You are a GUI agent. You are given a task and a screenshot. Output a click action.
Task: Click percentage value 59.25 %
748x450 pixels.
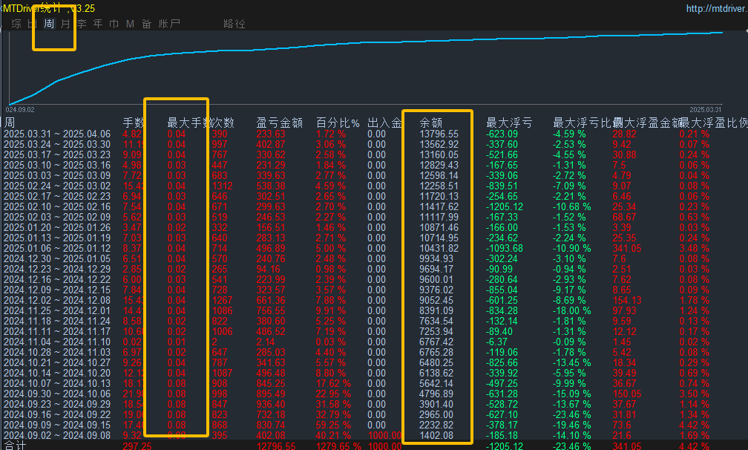click(333, 425)
